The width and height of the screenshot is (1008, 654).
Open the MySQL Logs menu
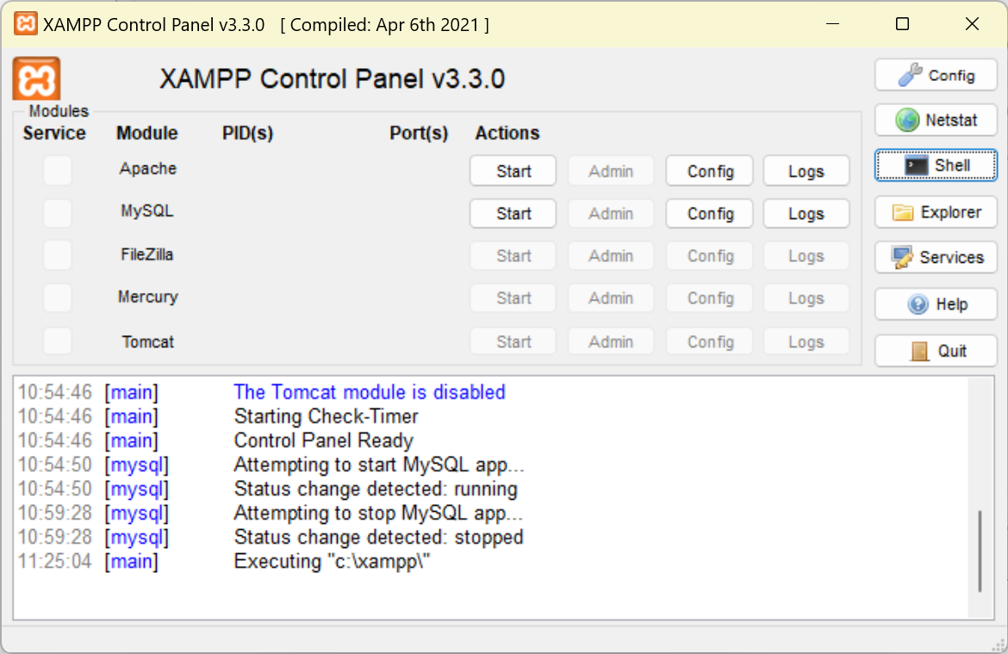pyautogui.click(x=806, y=214)
